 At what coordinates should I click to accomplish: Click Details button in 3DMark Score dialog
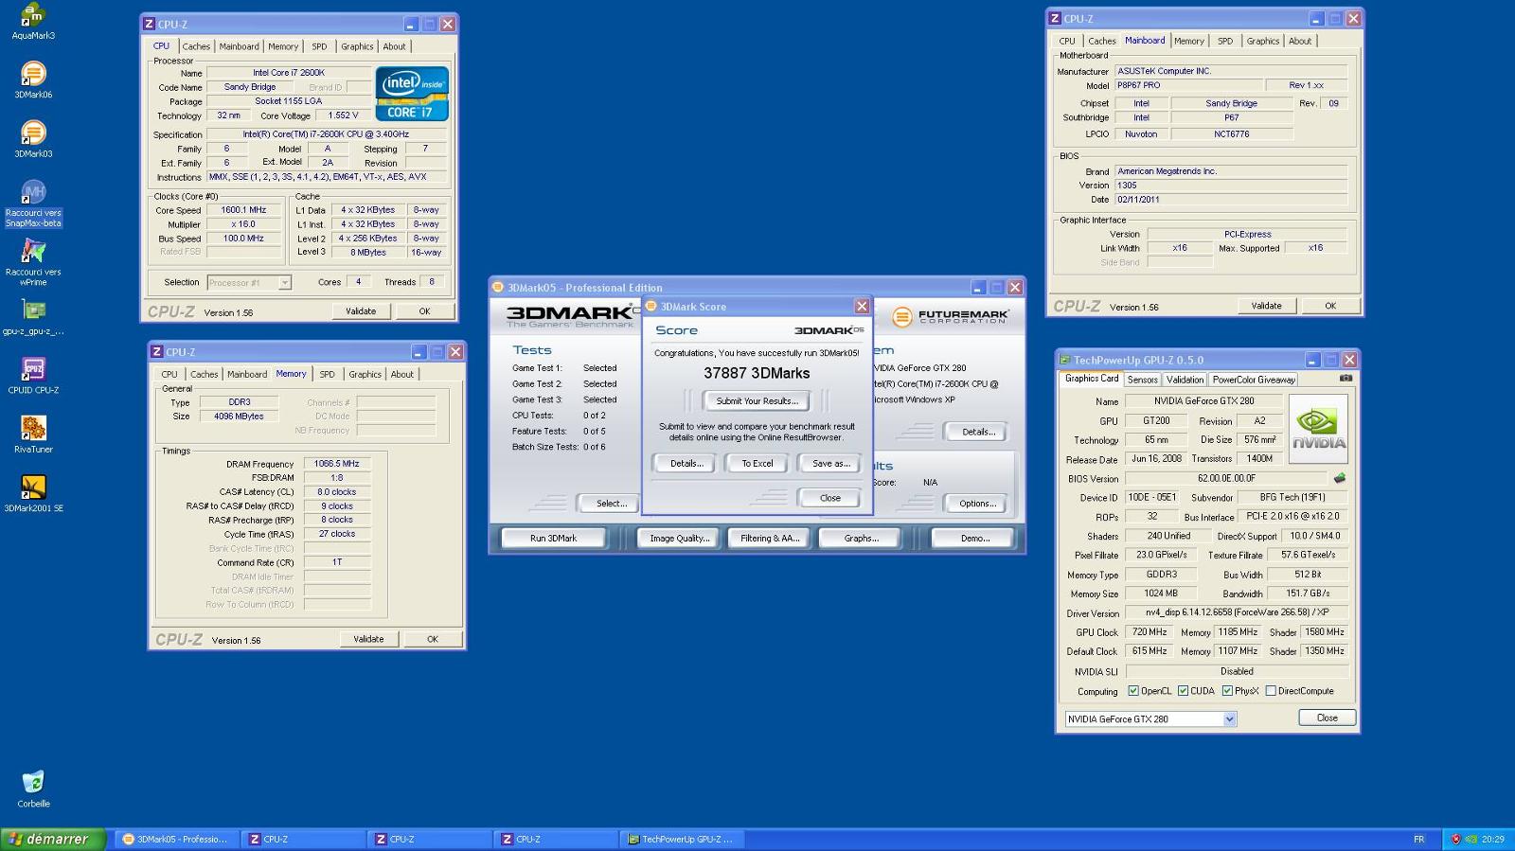pyautogui.click(x=686, y=464)
